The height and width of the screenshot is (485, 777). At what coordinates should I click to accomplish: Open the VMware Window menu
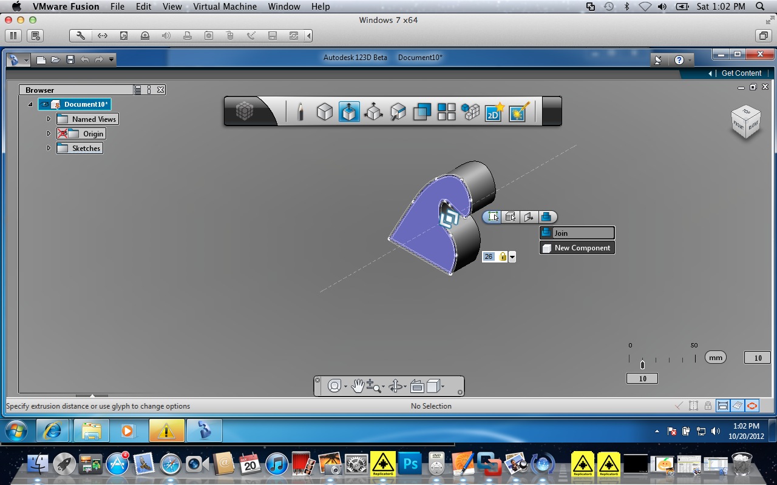283,7
